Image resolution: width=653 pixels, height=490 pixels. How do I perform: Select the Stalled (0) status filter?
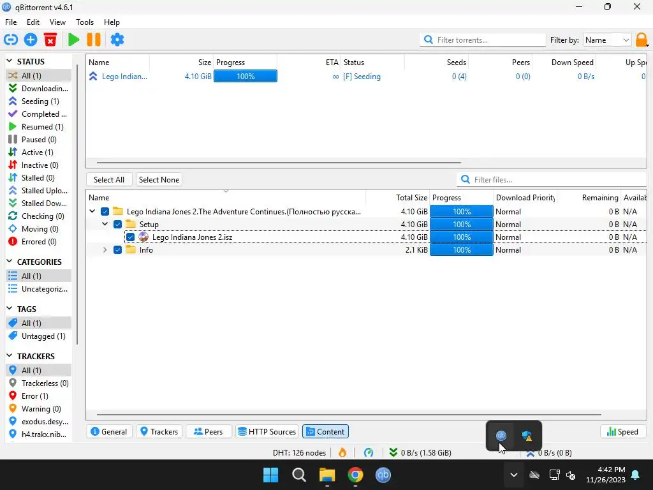tap(38, 178)
